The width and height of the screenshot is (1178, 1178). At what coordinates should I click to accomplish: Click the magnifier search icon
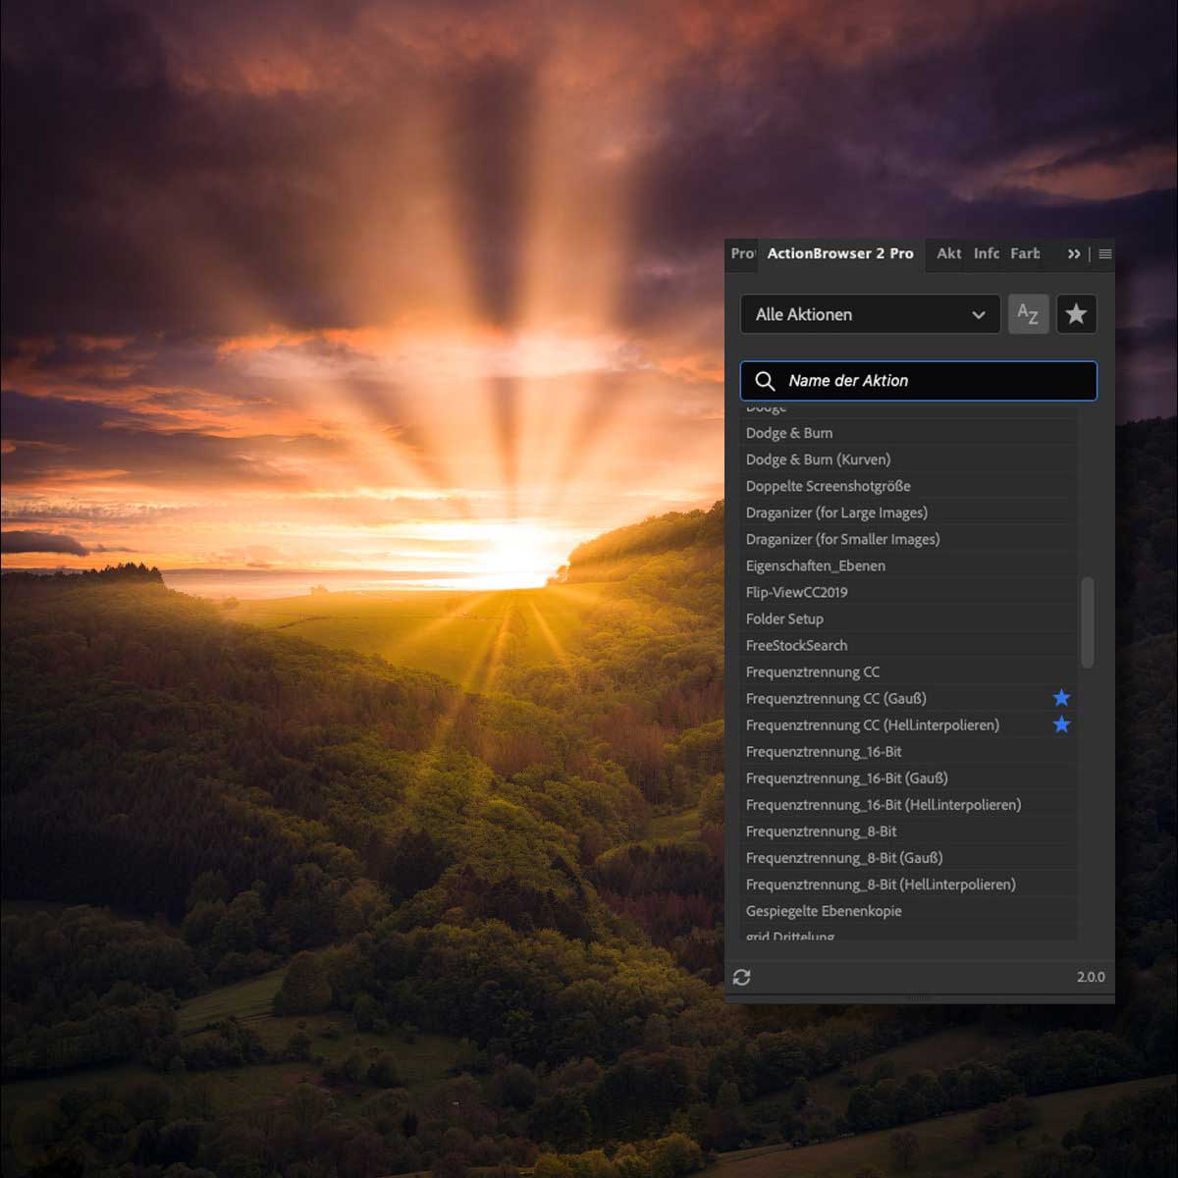(765, 381)
